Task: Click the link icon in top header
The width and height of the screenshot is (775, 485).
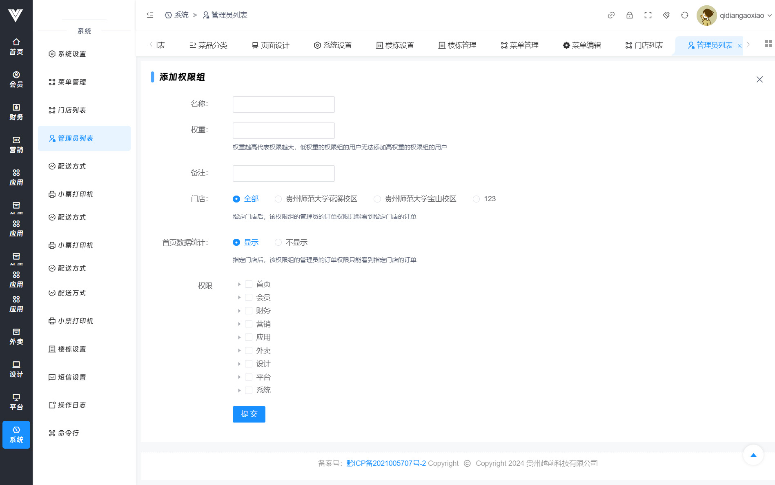Action: coord(611,16)
